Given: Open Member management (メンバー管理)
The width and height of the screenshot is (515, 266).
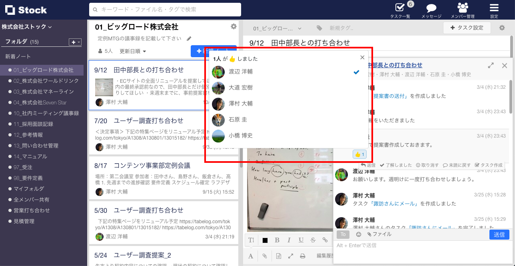Looking at the screenshot, I should click(463, 10).
